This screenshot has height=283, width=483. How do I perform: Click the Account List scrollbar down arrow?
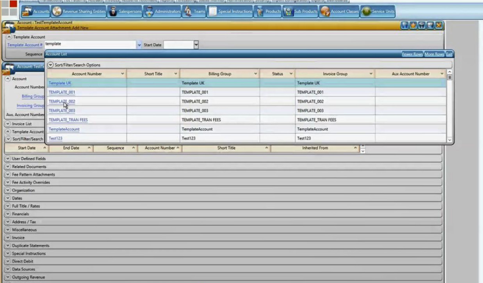tap(449, 139)
